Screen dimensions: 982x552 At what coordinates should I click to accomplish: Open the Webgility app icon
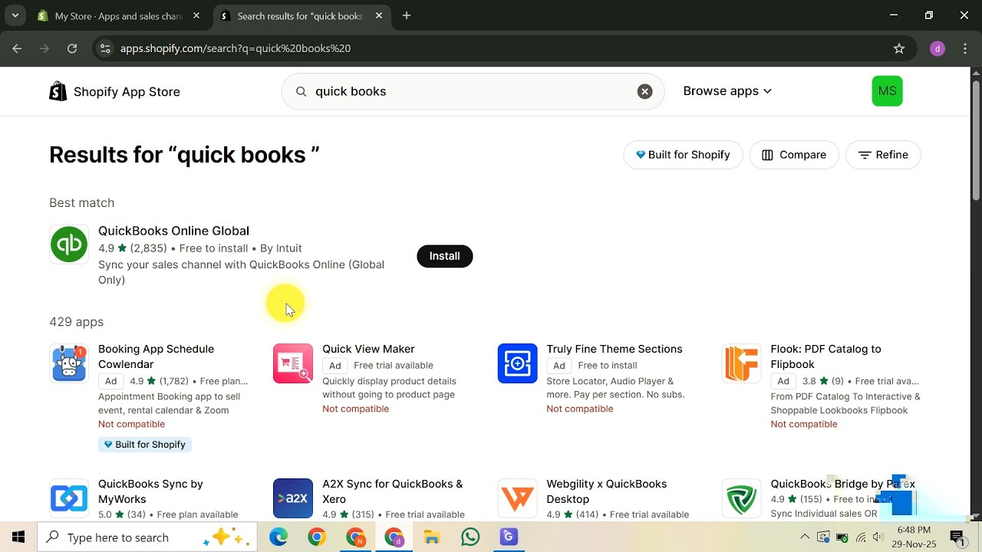click(x=517, y=498)
